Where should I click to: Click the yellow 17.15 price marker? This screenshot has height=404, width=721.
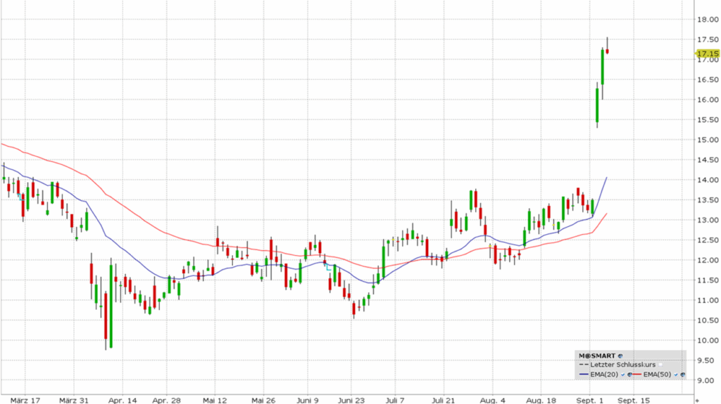pos(708,53)
